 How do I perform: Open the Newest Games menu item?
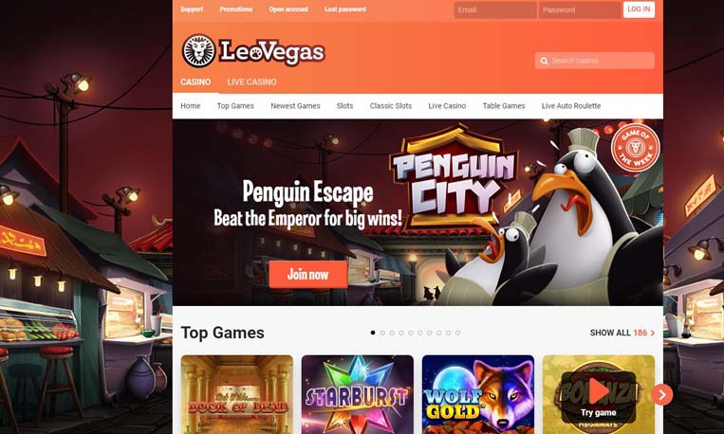tap(295, 105)
